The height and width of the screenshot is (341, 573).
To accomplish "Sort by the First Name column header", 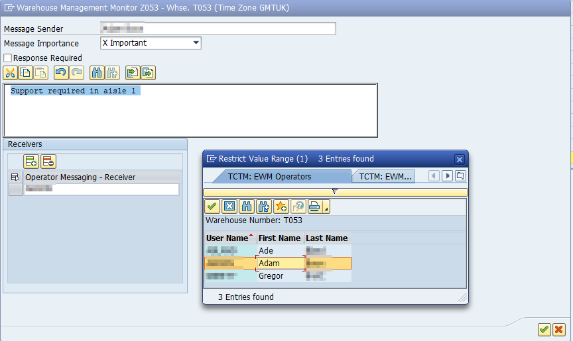I will [x=279, y=238].
